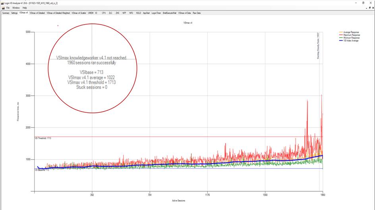Image resolution: width=375 pixels, height=210 pixels.
Task: Open the Window menu
Action: (15, 8)
